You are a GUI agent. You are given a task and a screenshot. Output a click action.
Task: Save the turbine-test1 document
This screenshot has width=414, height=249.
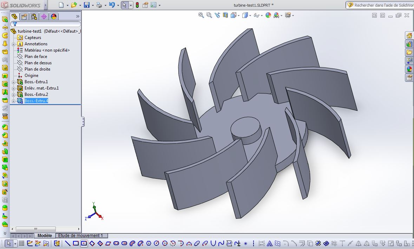click(87, 4)
